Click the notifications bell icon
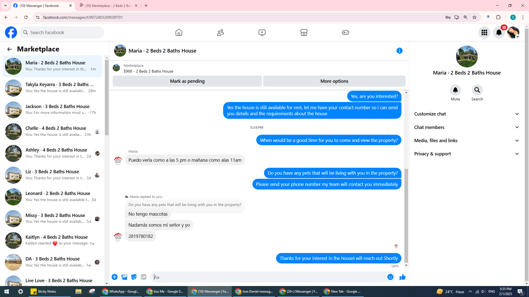 499,32
